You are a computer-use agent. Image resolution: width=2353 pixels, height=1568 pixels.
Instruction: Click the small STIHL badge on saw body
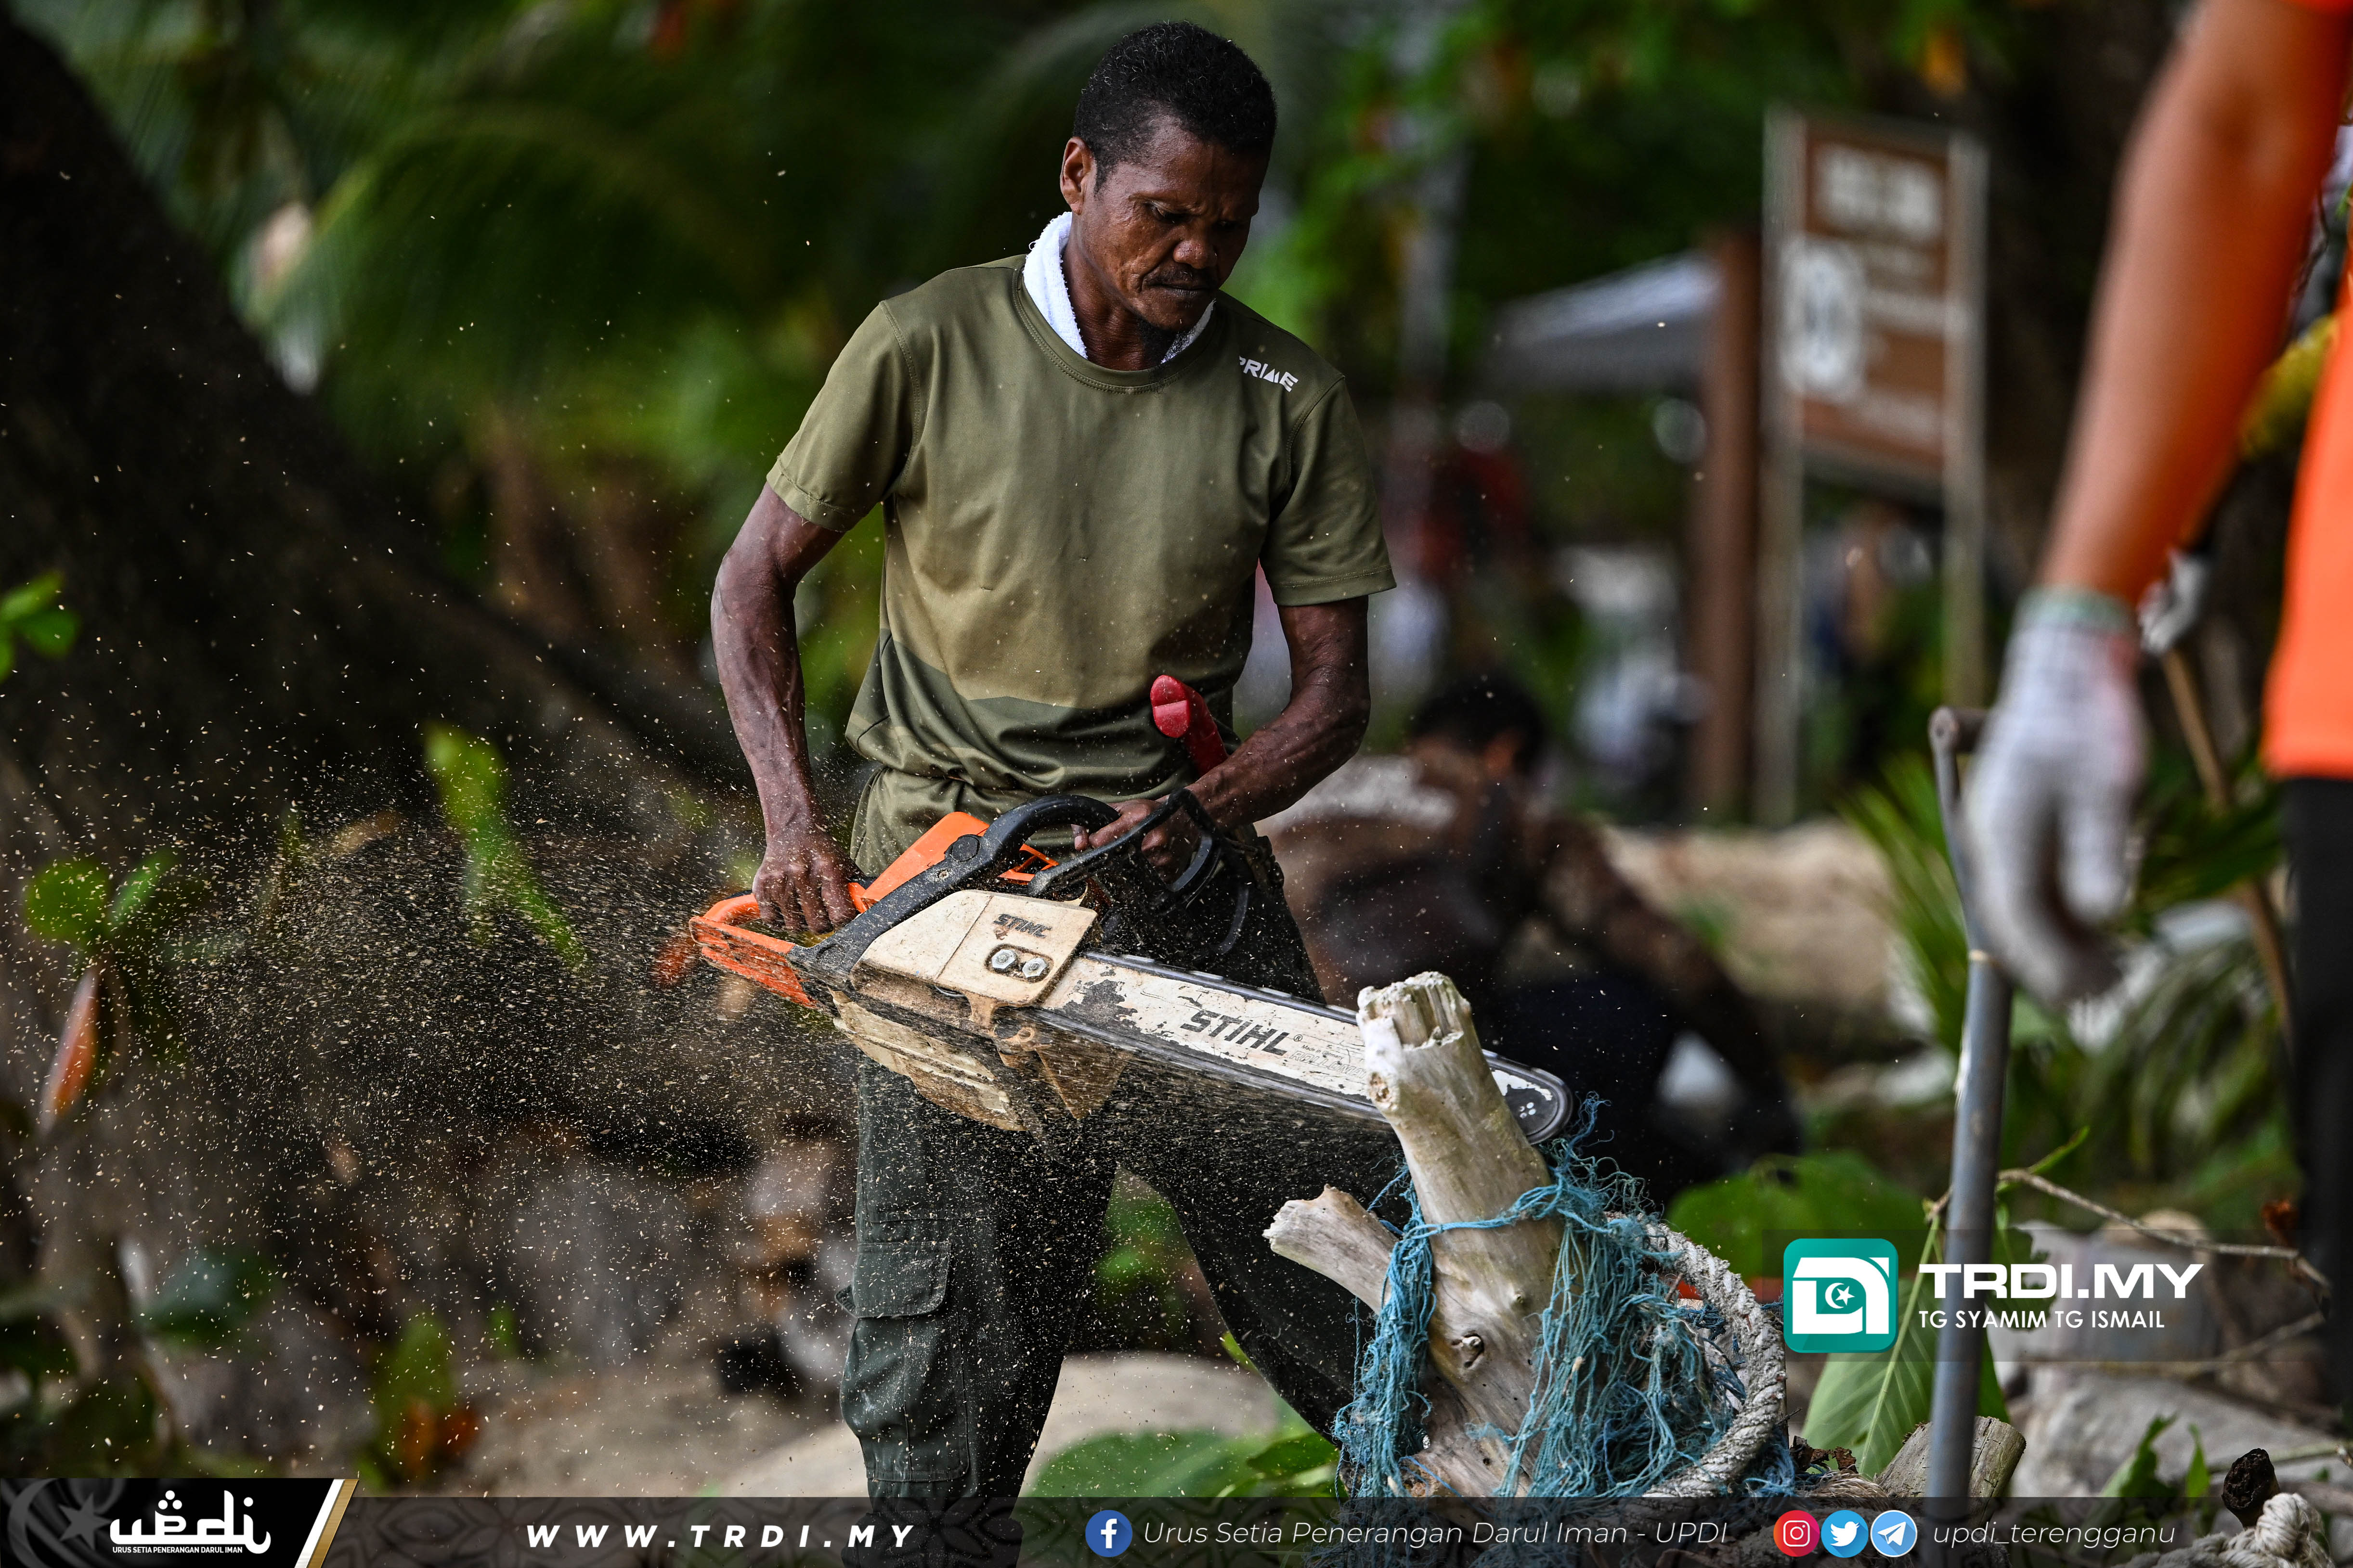1023,926
